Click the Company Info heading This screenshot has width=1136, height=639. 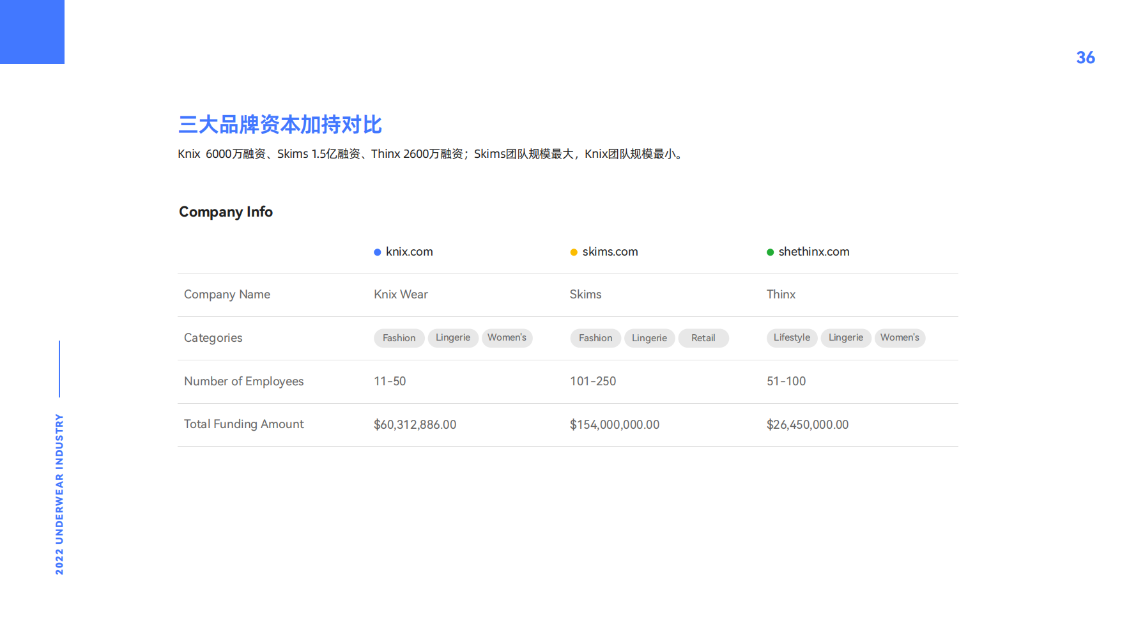click(226, 212)
